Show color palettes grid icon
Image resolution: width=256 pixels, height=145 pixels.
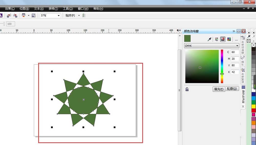click(229, 39)
